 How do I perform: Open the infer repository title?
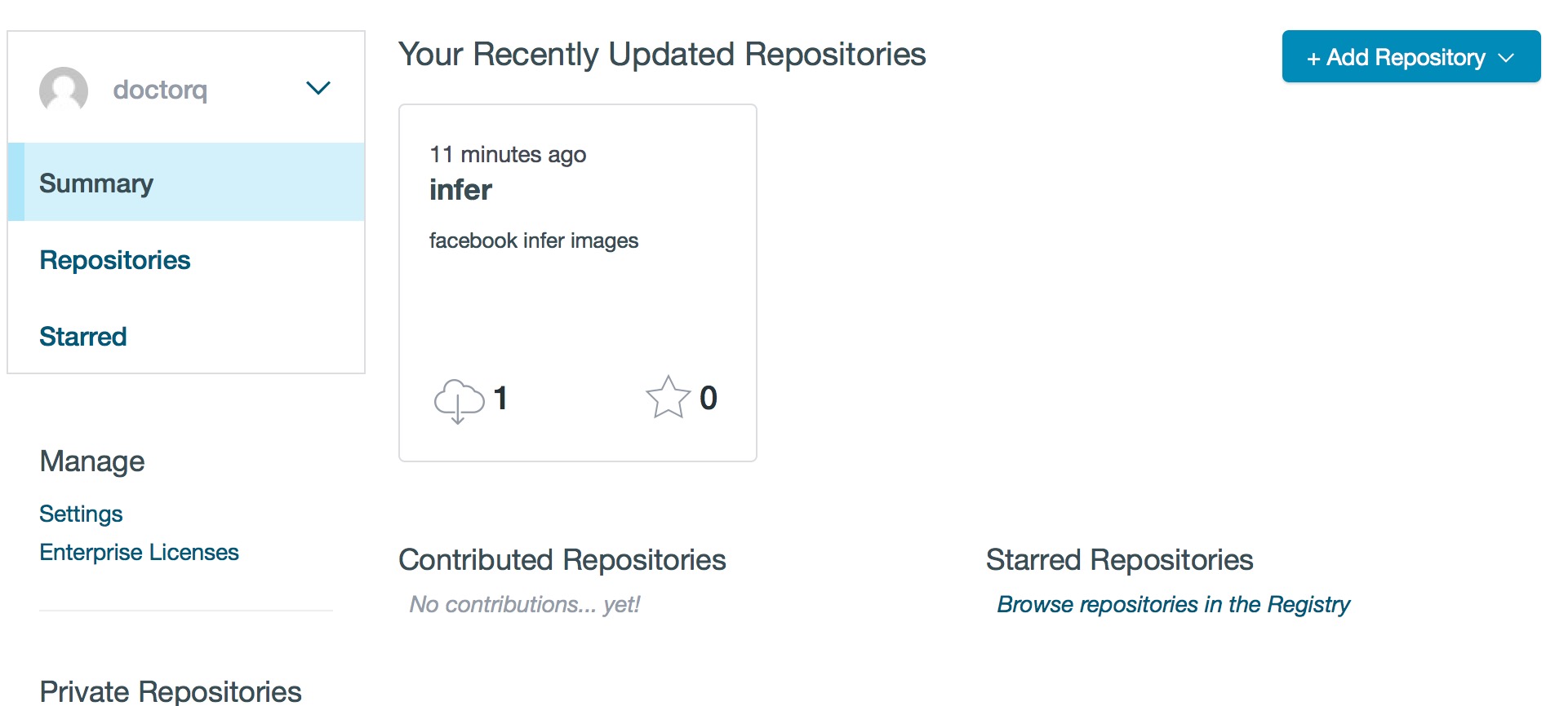click(460, 190)
